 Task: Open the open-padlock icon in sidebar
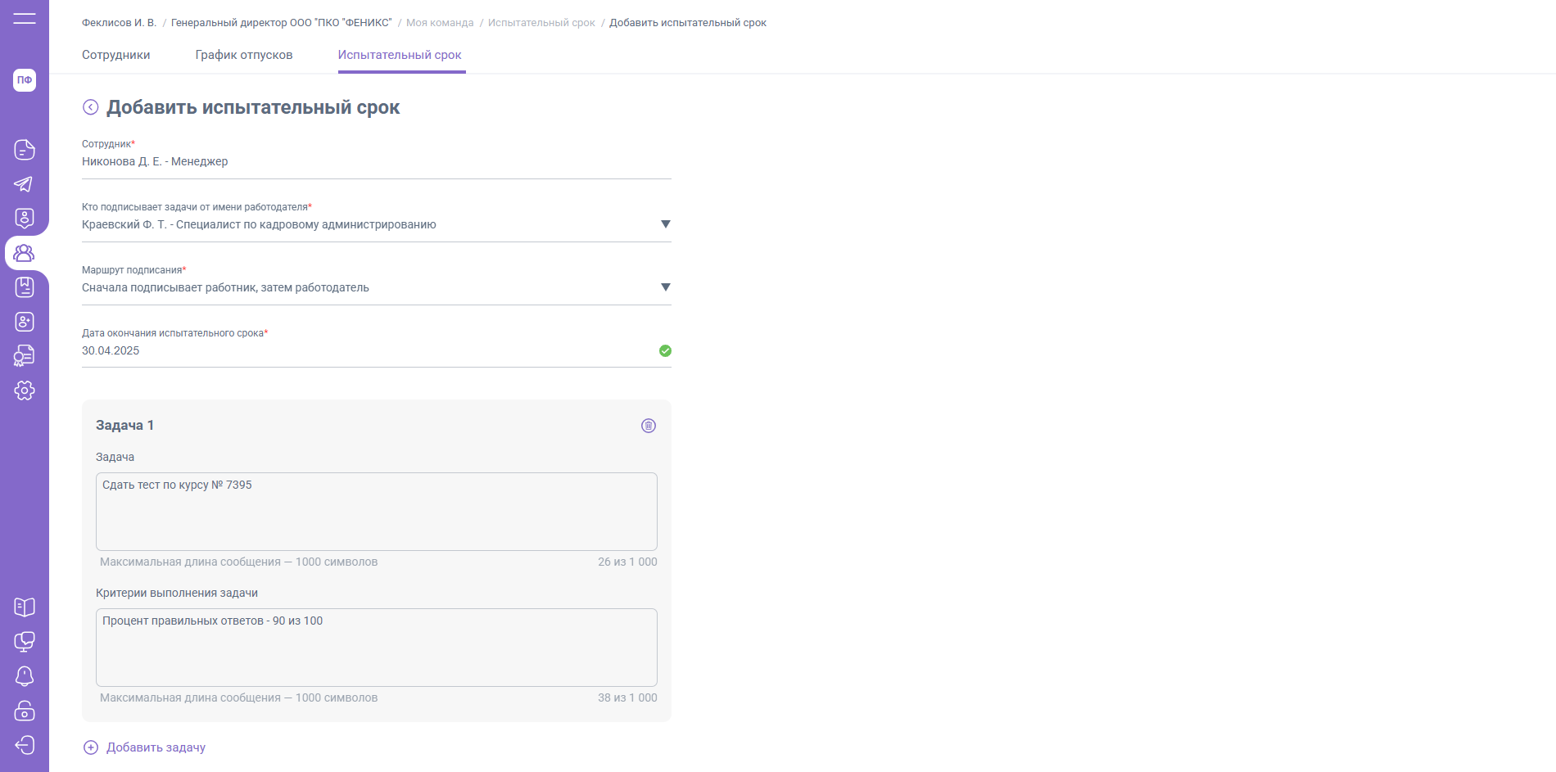tap(25, 711)
